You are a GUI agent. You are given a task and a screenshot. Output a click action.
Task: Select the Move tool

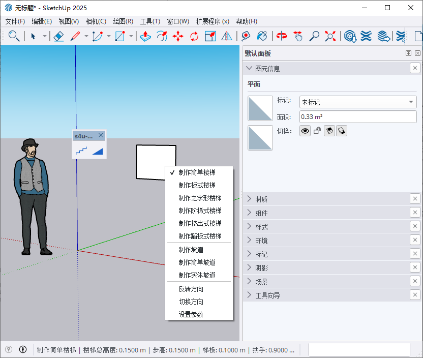pos(178,36)
